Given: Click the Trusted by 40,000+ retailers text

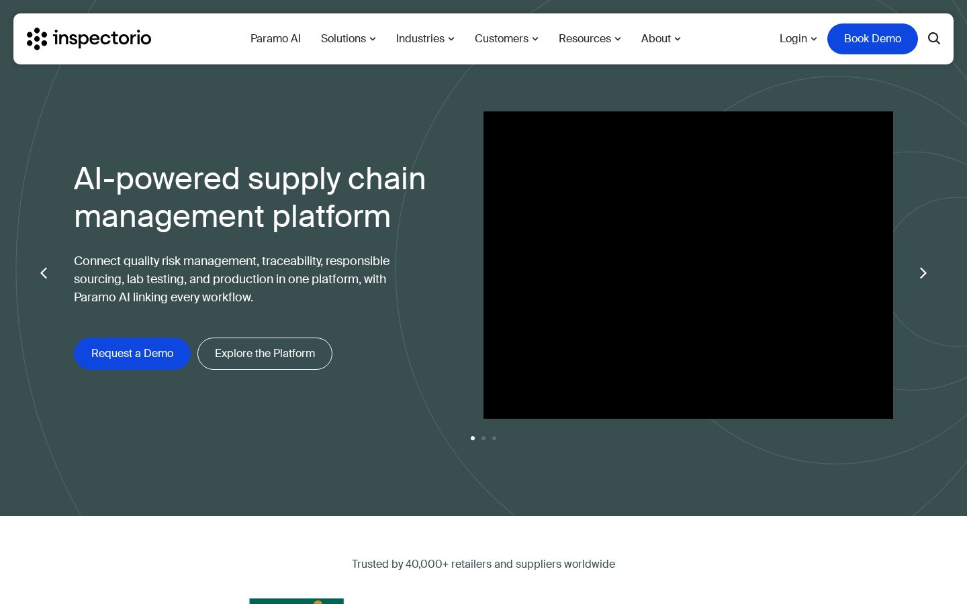Looking at the screenshot, I should 483,564.
